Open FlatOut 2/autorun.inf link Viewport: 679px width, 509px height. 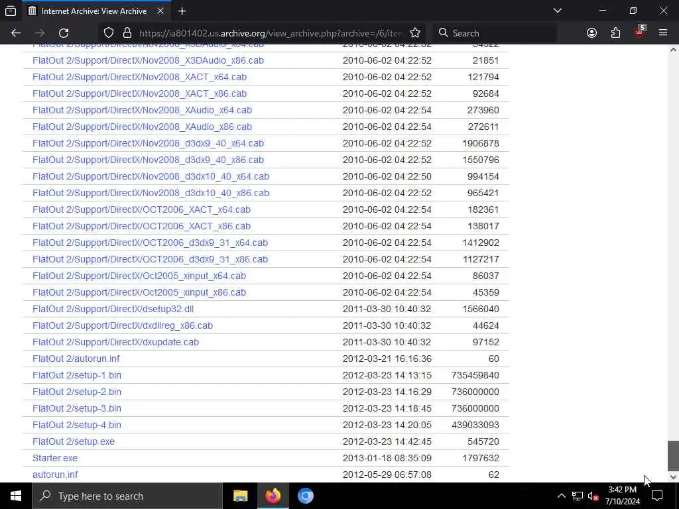pos(76,359)
